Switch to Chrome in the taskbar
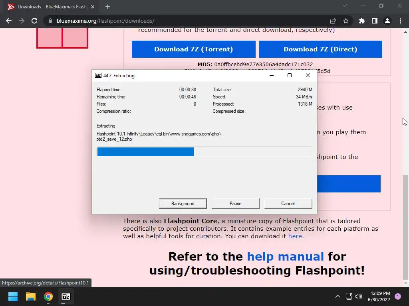The height and width of the screenshot is (306, 409). pos(48,296)
